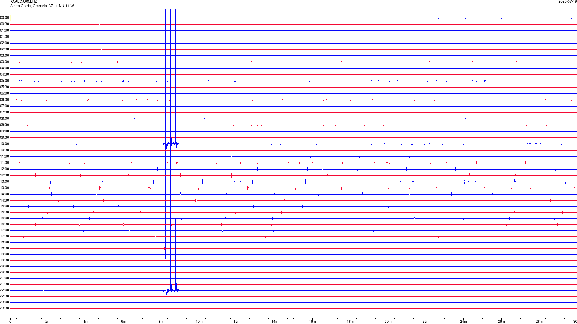Select the 03:30 time row label
Image resolution: width=577 pixels, height=324 pixels.
coord(5,62)
